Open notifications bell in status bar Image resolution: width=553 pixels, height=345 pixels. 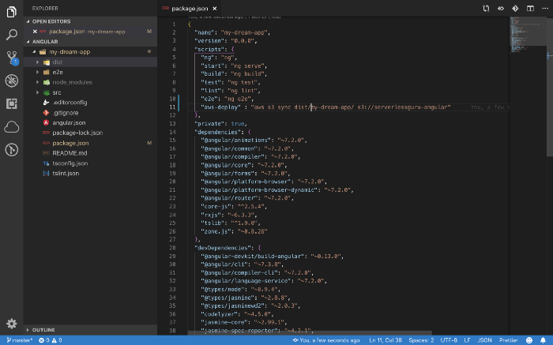[x=544, y=340]
